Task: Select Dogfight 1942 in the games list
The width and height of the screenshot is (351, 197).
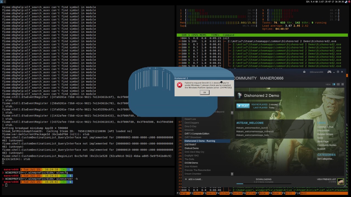Action: pyautogui.click(x=192, y=155)
